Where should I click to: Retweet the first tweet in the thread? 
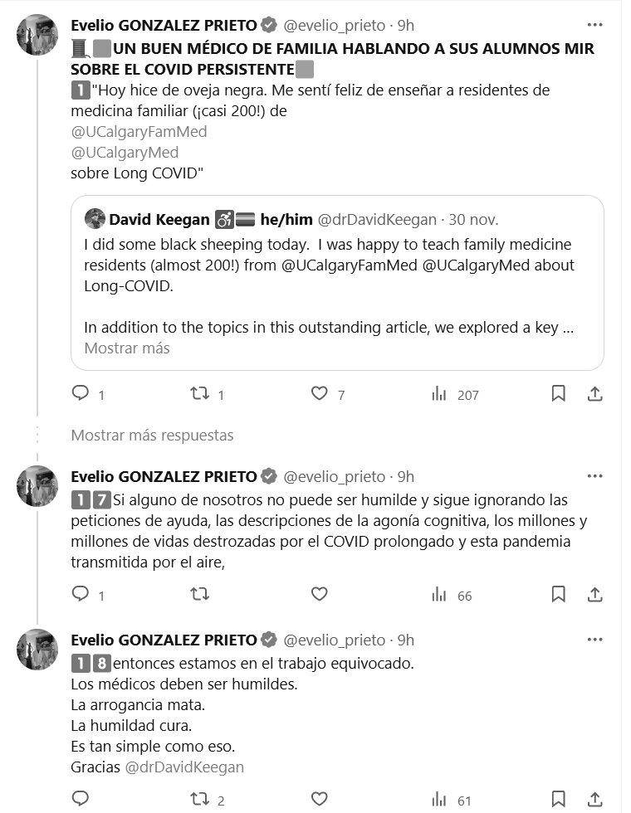pos(200,394)
